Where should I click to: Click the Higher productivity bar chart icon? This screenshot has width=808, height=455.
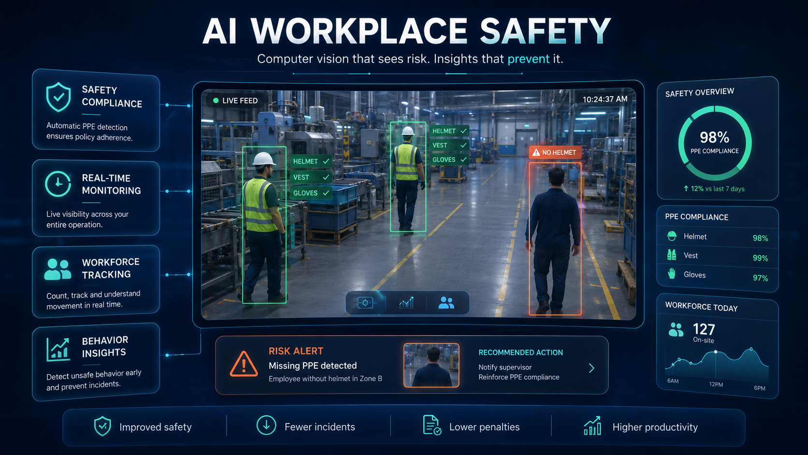coord(592,426)
